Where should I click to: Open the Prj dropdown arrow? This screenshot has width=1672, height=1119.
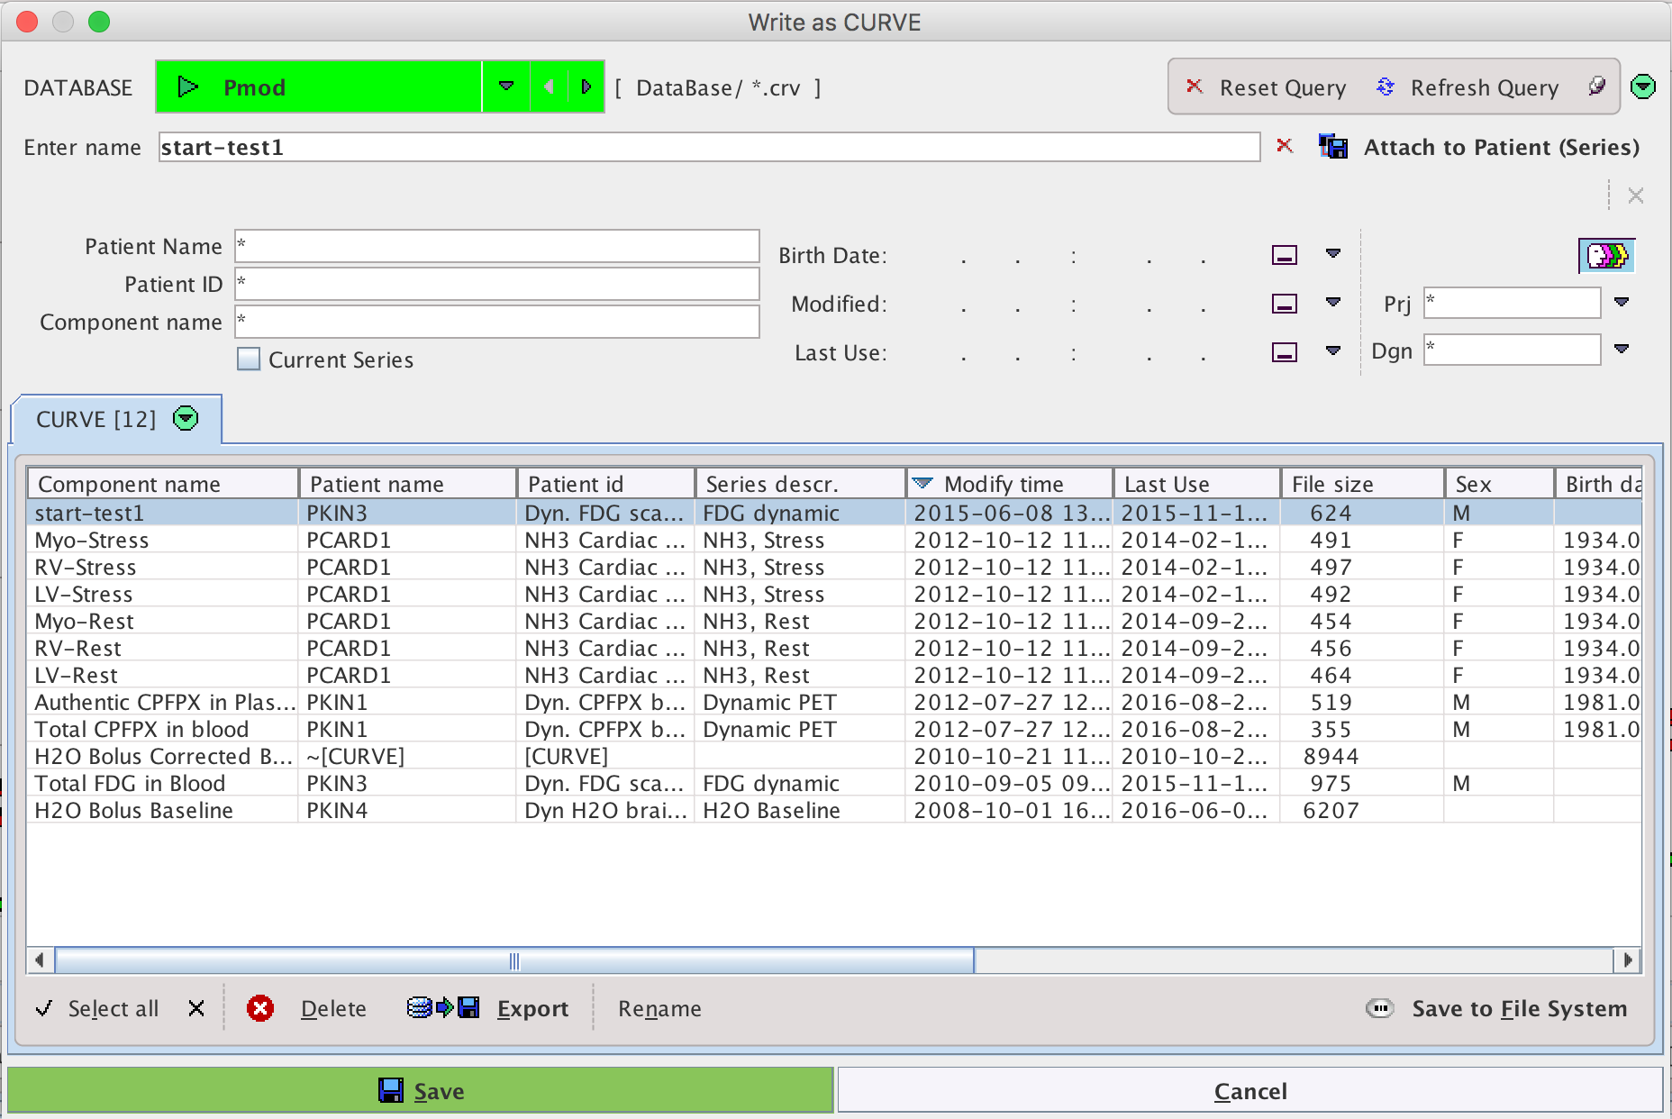pos(1622,302)
